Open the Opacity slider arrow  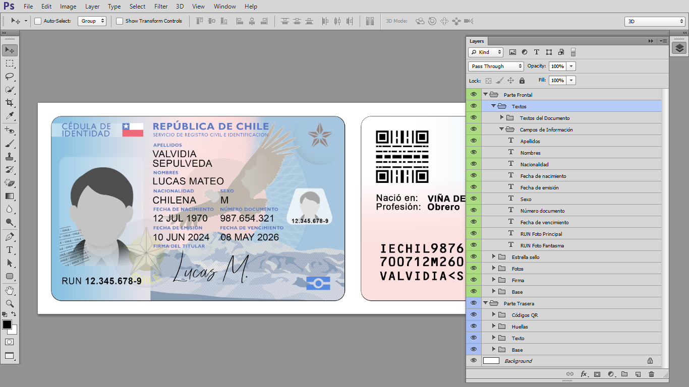571,66
